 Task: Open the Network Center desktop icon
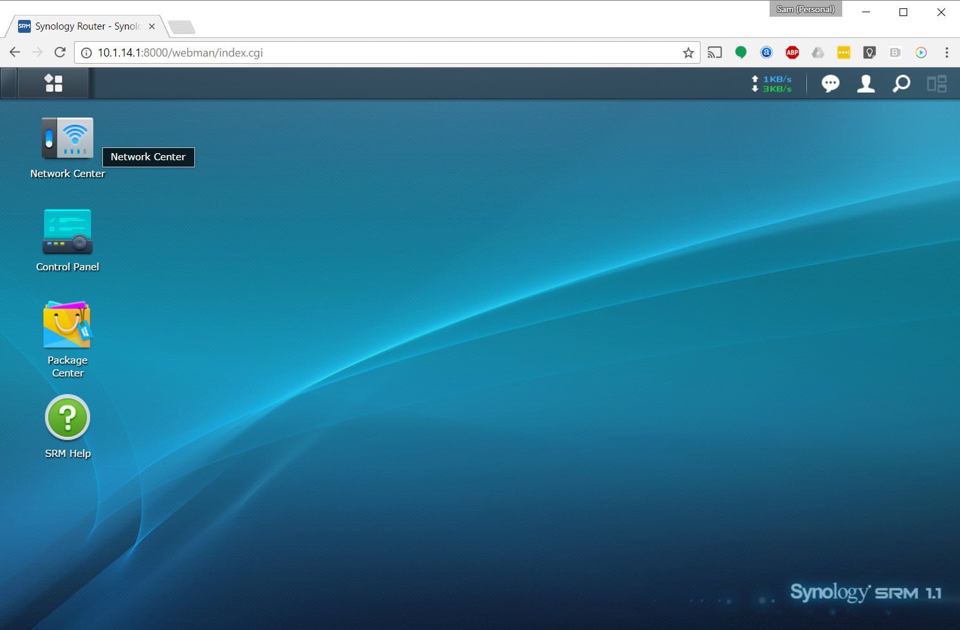pyautogui.click(x=68, y=138)
